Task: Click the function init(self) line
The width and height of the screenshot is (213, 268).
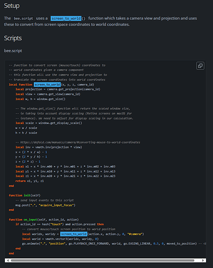Action: point(25,195)
